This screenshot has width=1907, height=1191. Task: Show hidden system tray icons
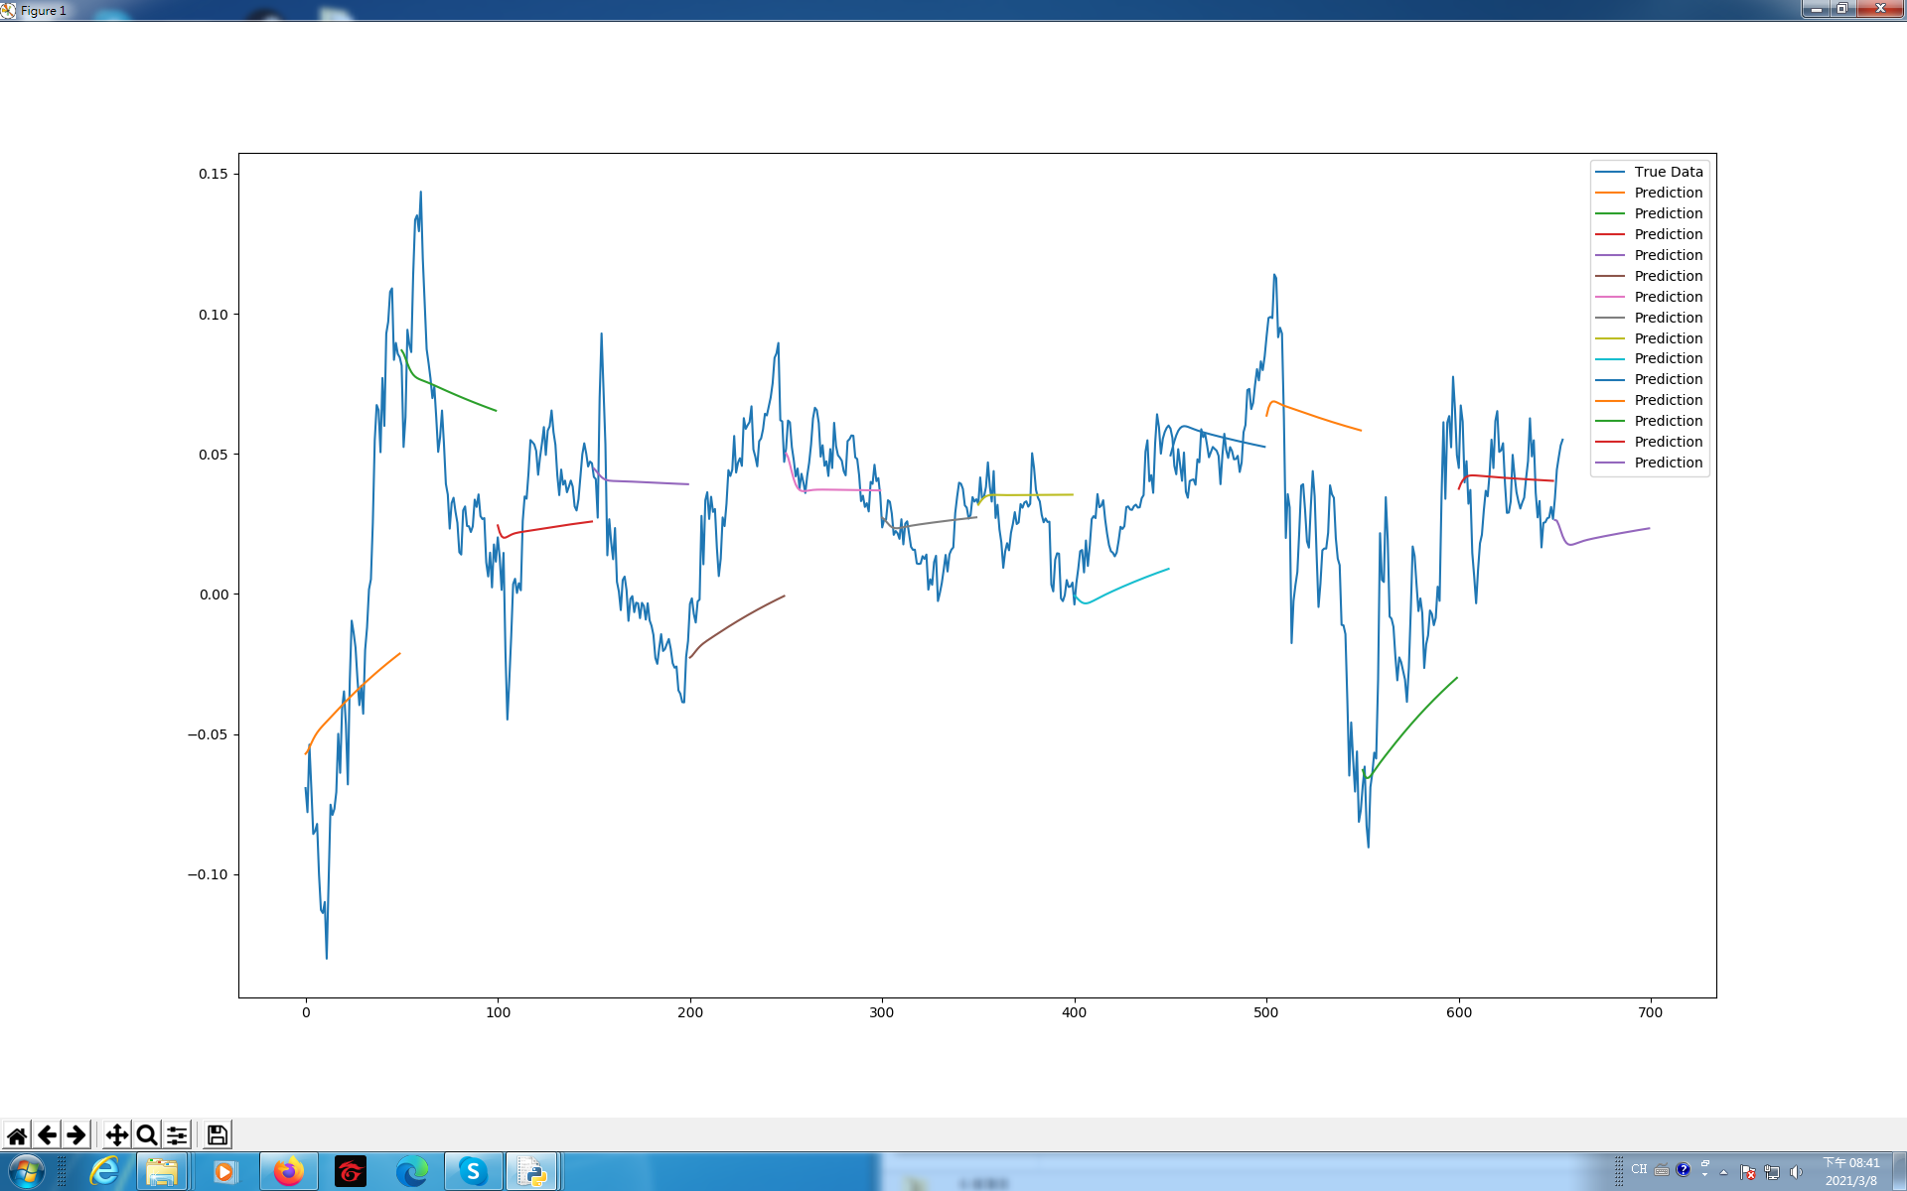click(1724, 1172)
